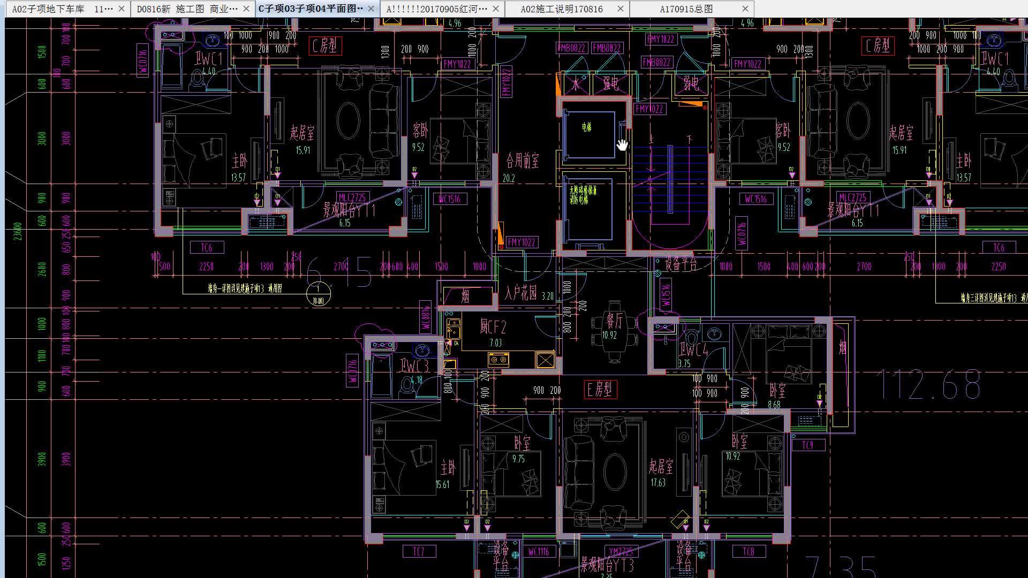Select the A!!!!!!20170905红河 drawing tab
1028x578 pixels.
pos(436,9)
